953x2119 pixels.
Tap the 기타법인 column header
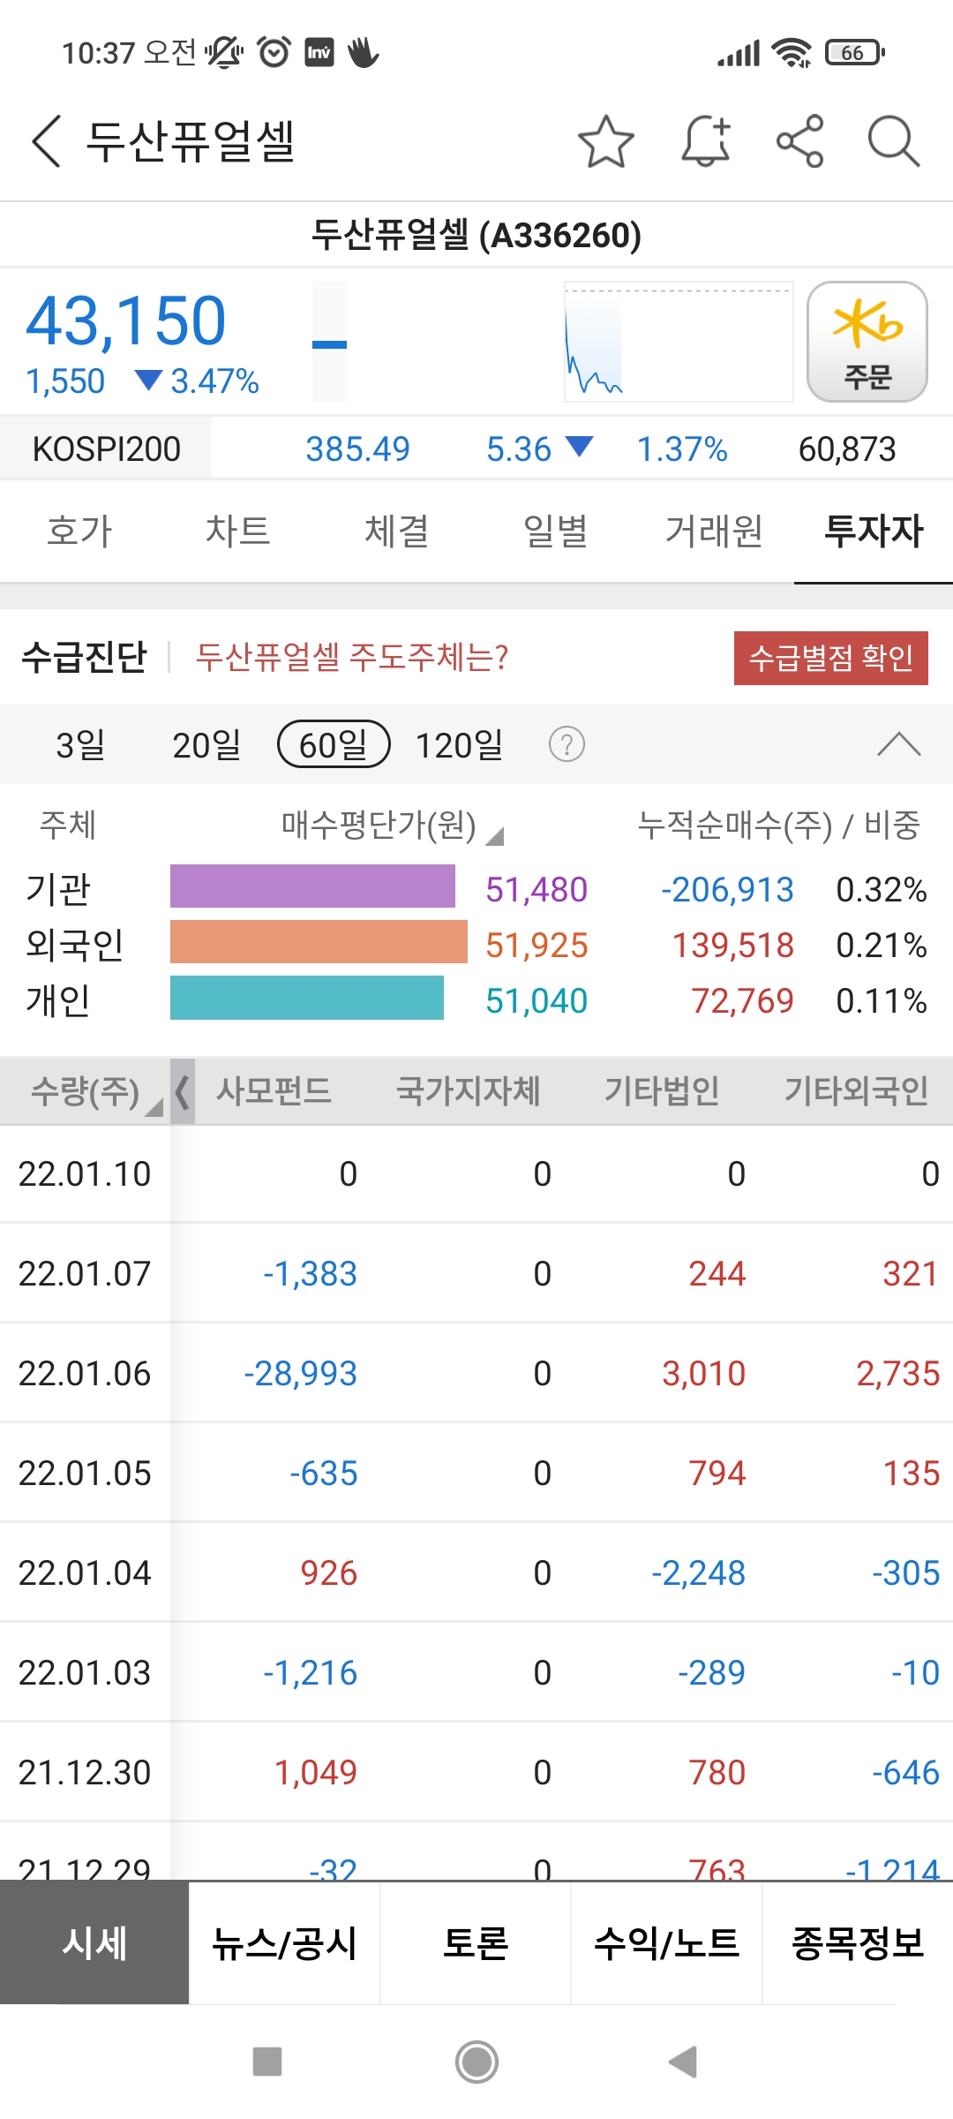click(x=662, y=1091)
